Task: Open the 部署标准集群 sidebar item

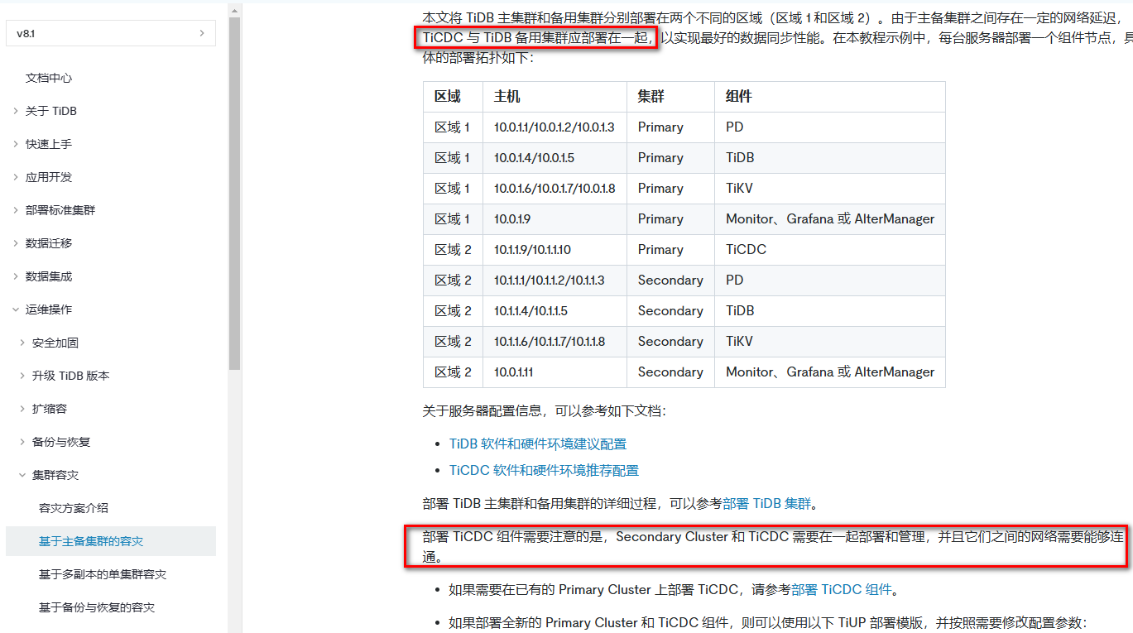Action: point(60,210)
